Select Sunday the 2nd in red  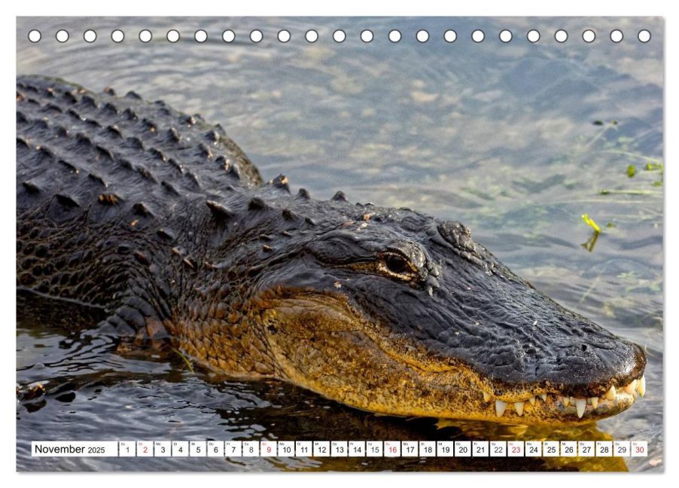click(145, 450)
